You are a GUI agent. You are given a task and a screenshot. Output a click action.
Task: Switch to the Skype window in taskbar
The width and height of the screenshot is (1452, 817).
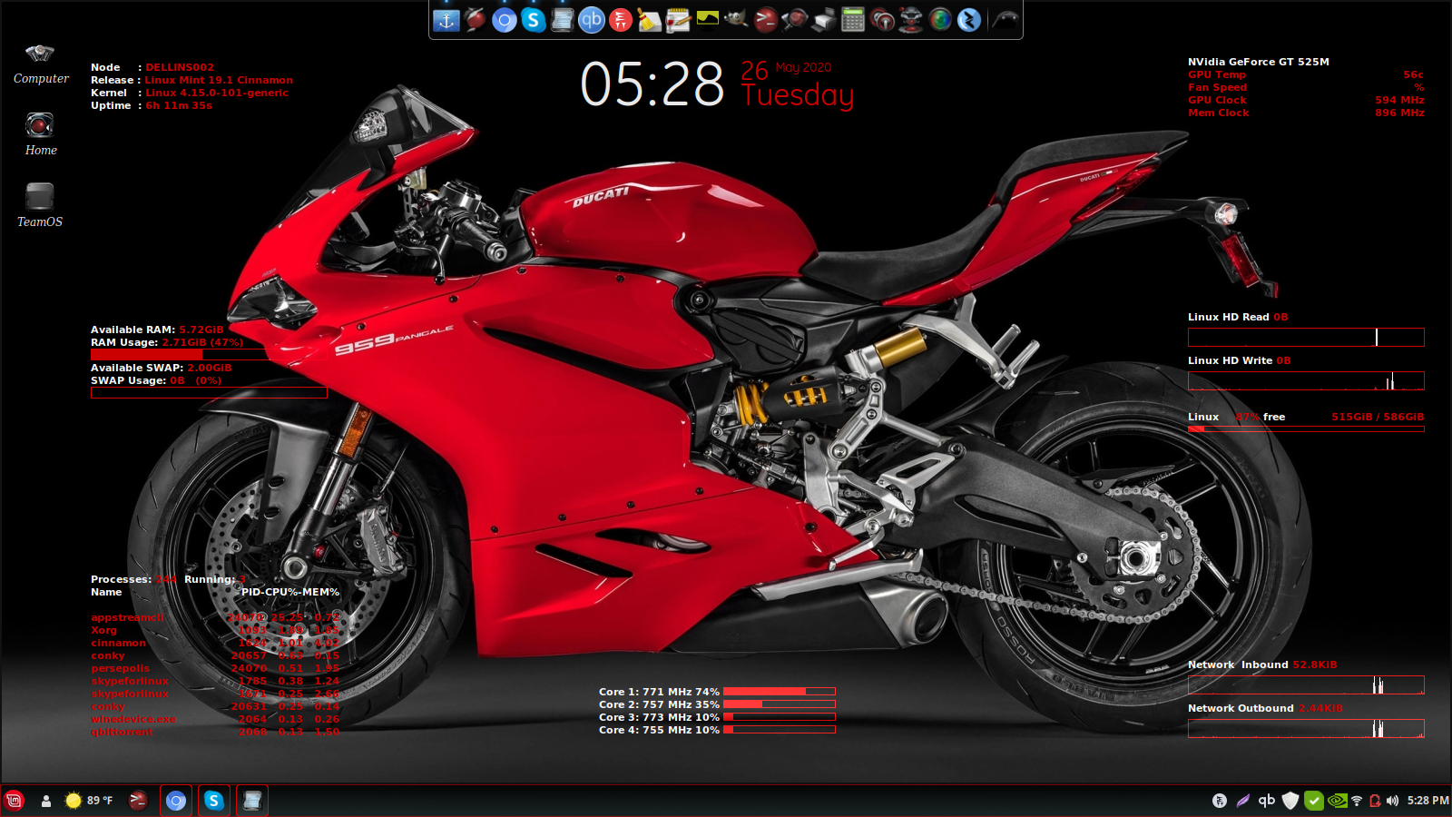tap(214, 801)
